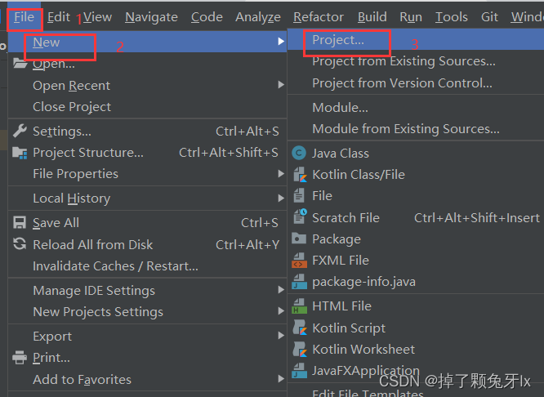The image size is (544, 397).
Task: Click the Kotlin Worksheet icon
Action: [x=300, y=349]
